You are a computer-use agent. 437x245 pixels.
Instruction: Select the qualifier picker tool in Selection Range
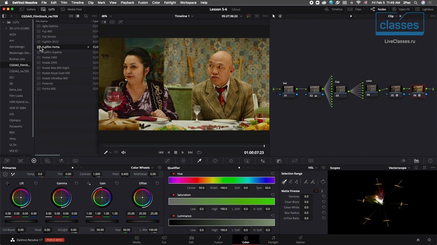coord(284,182)
